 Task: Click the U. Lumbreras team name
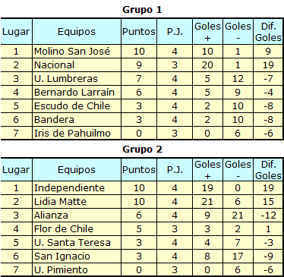(x=66, y=79)
